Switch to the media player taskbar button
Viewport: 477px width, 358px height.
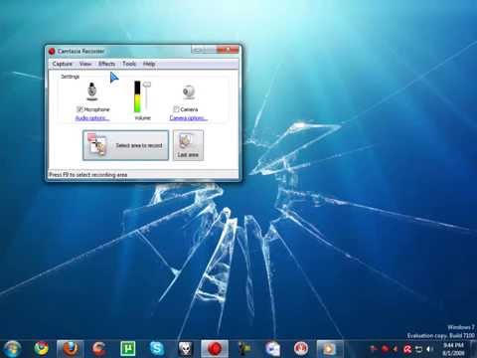click(x=329, y=349)
